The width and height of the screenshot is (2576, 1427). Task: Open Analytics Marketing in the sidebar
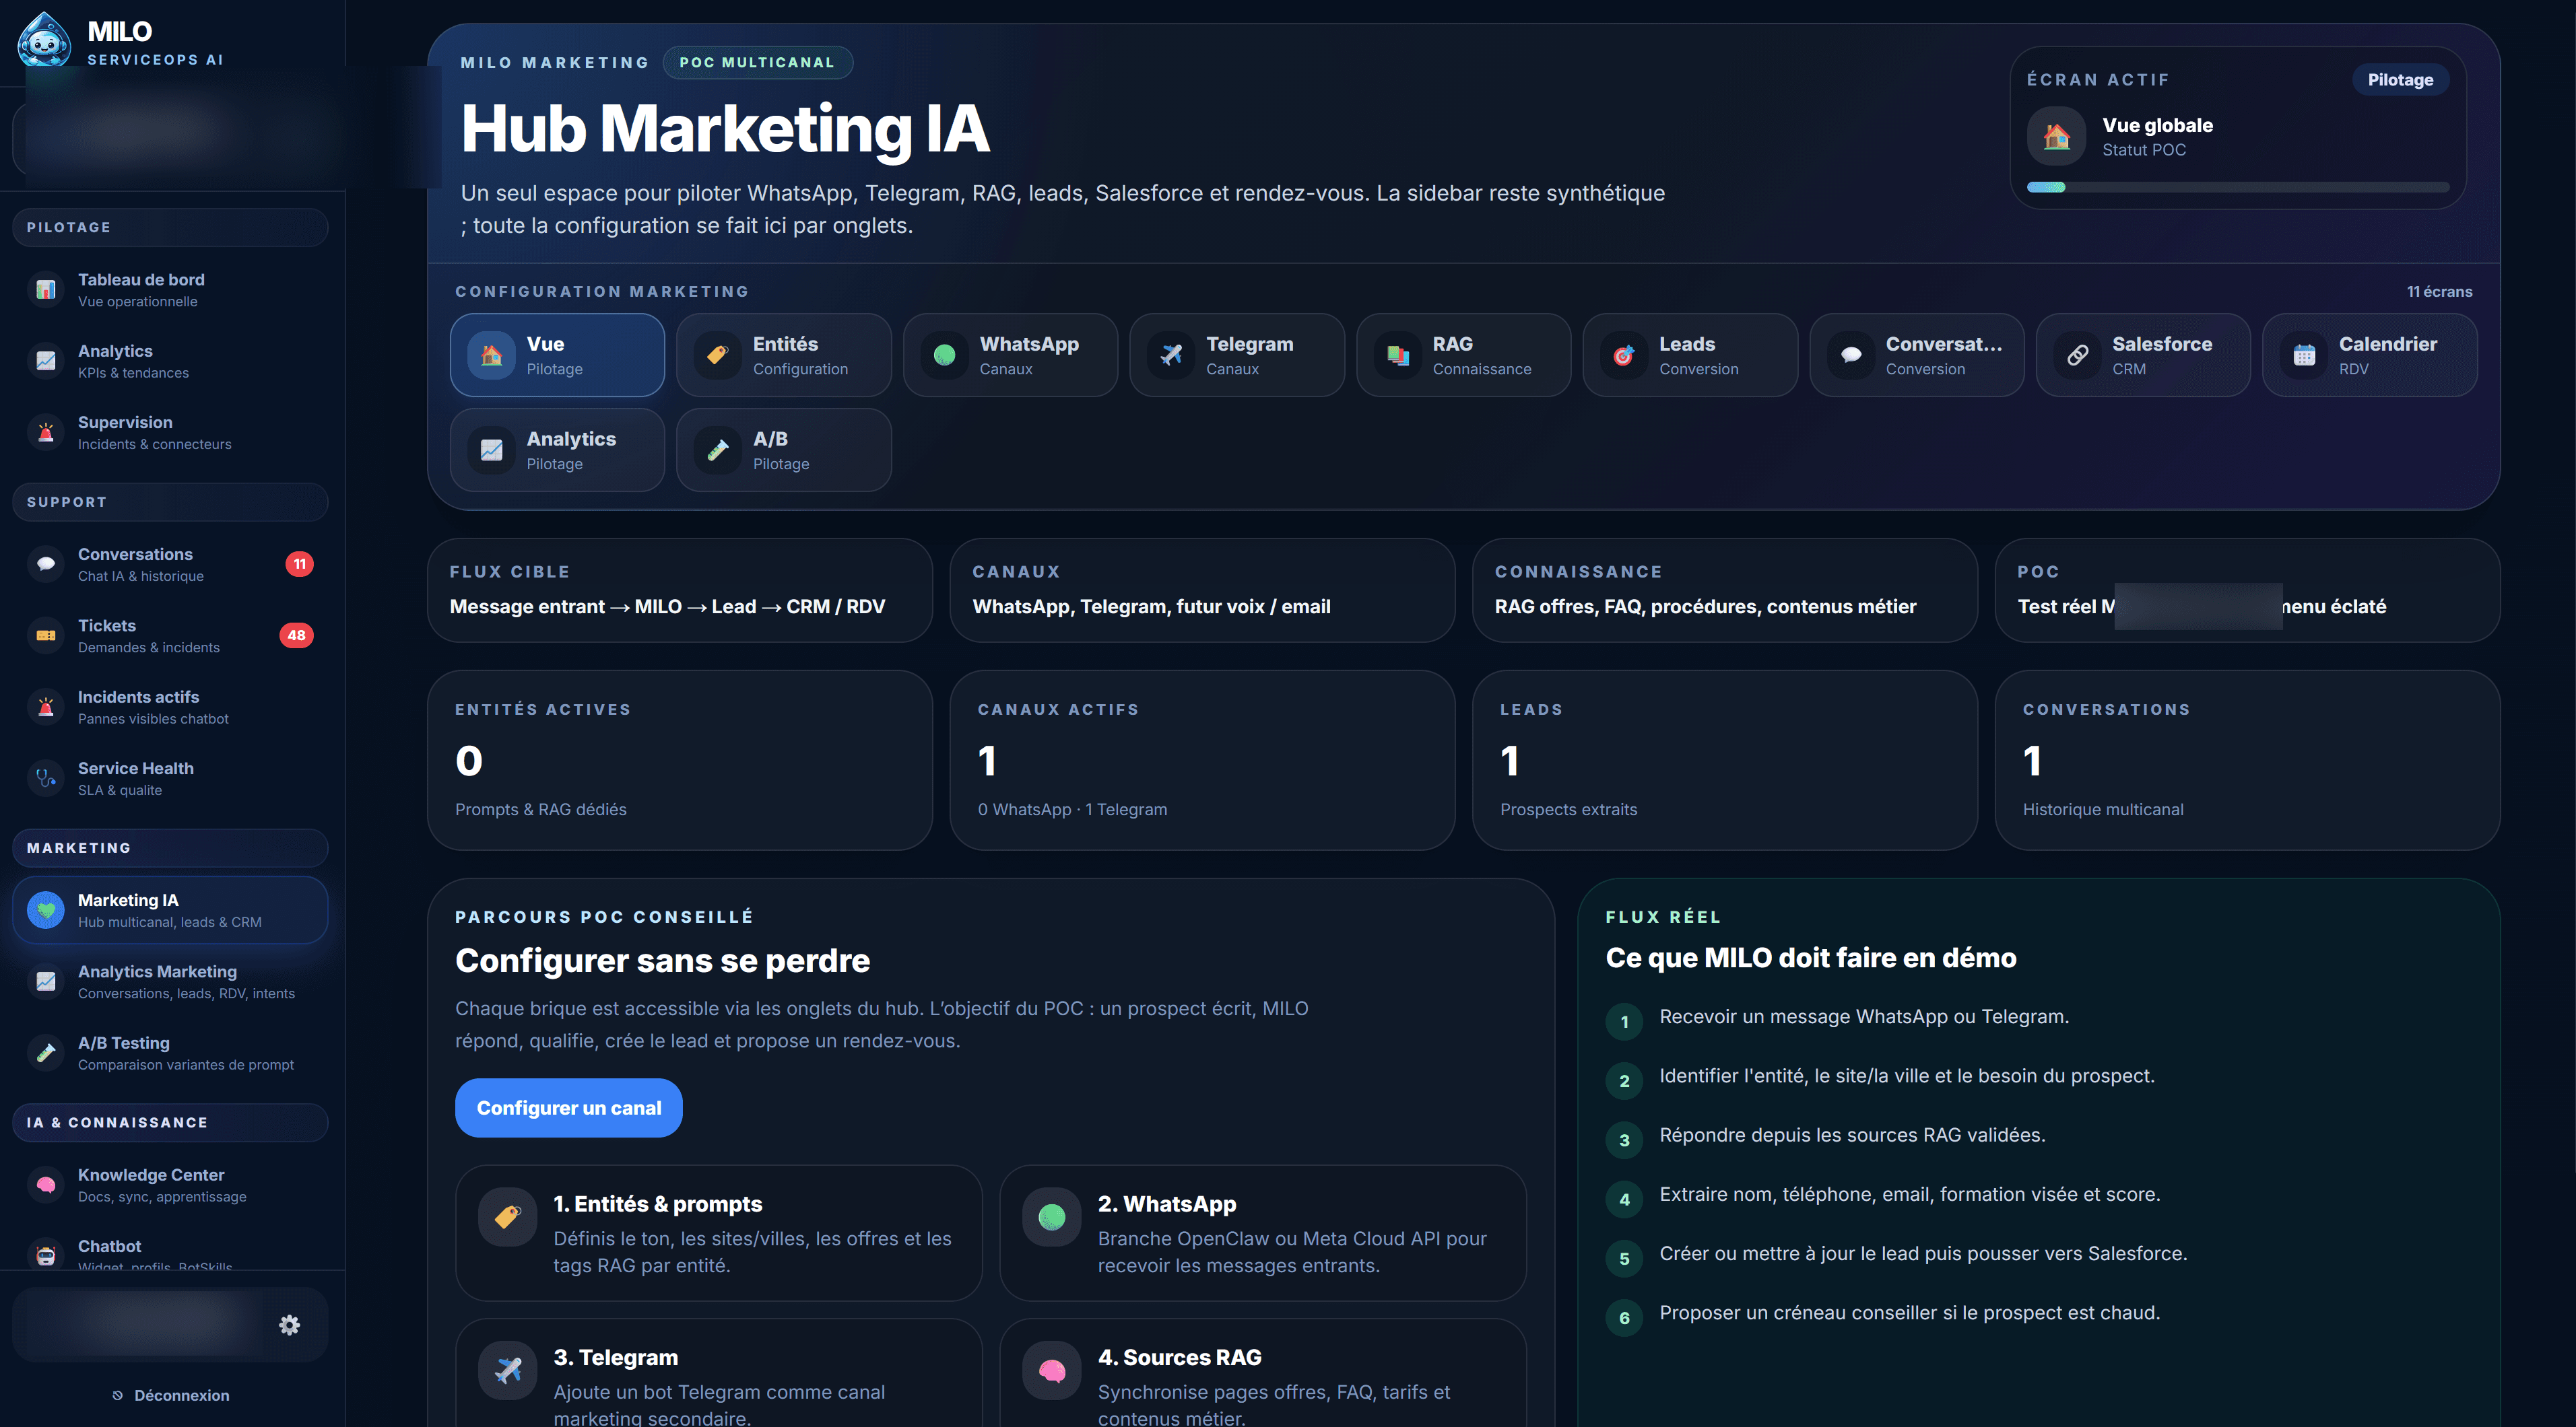click(170, 981)
